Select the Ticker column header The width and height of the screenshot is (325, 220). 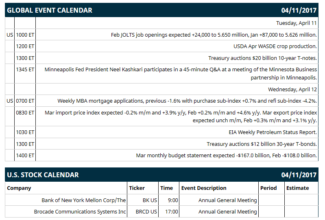tap(137, 188)
